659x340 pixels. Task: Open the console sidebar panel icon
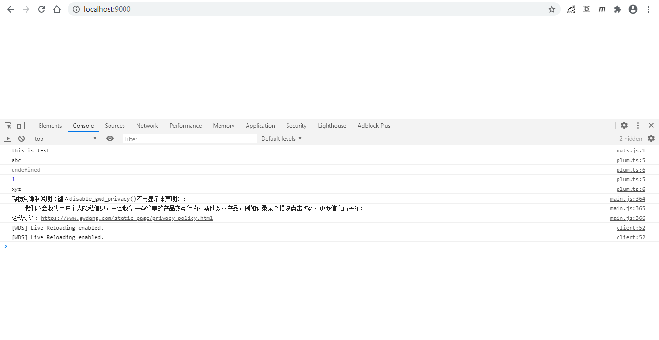7,138
